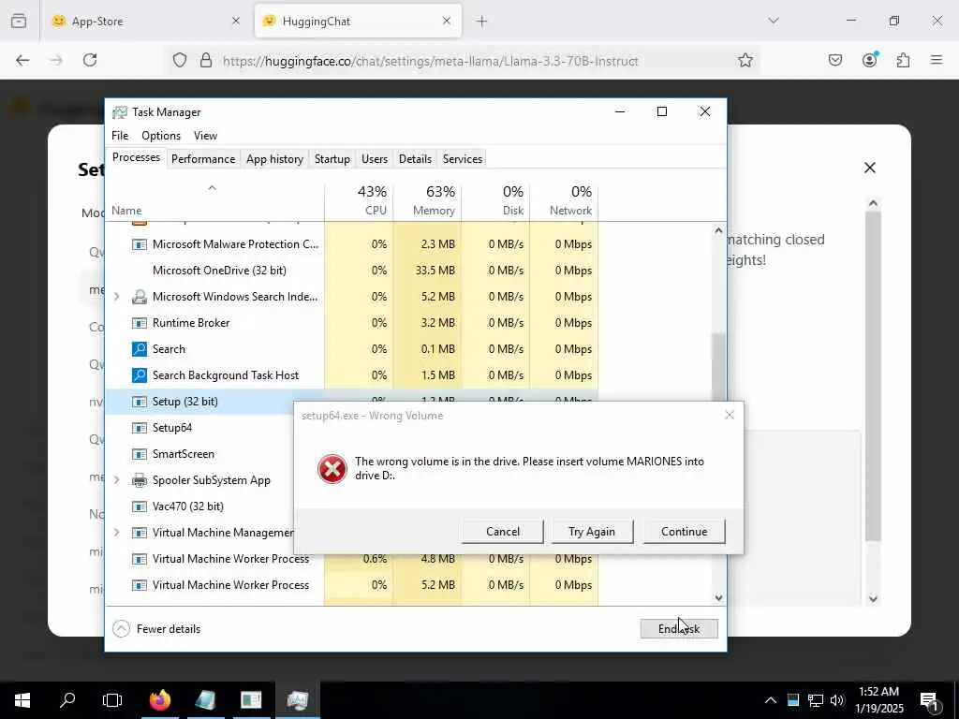Image resolution: width=959 pixels, height=719 pixels.
Task: Click the End task button
Action: tap(679, 628)
